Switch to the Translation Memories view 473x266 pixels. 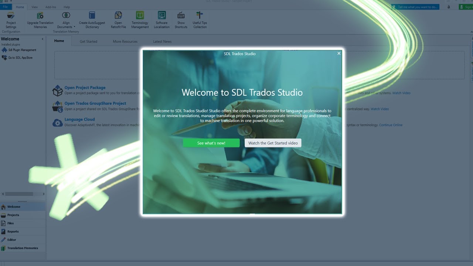23,248
